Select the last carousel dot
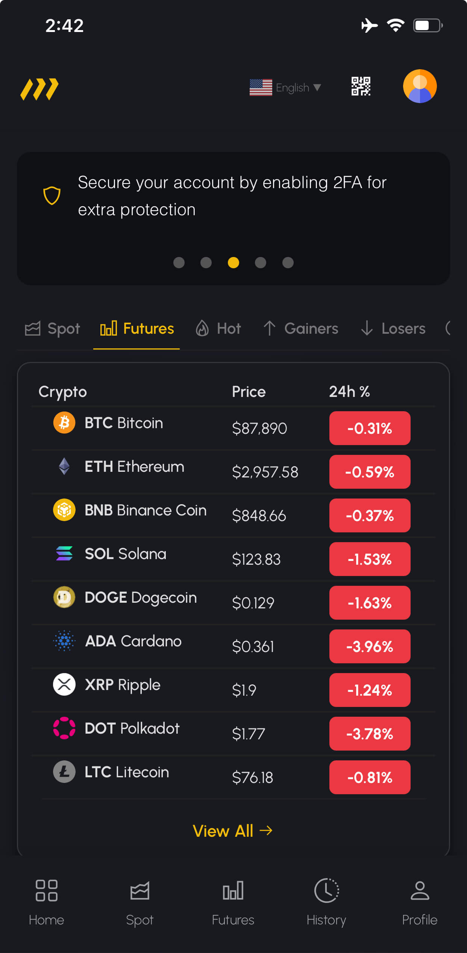Screen dimensions: 467x953 [x=288, y=263]
